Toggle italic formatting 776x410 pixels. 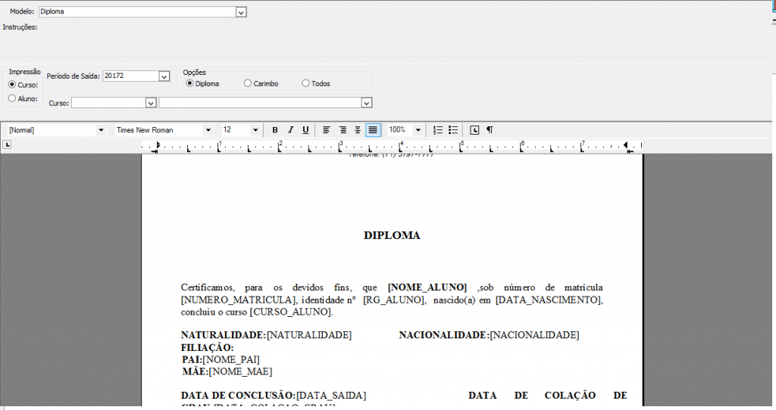tap(290, 130)
